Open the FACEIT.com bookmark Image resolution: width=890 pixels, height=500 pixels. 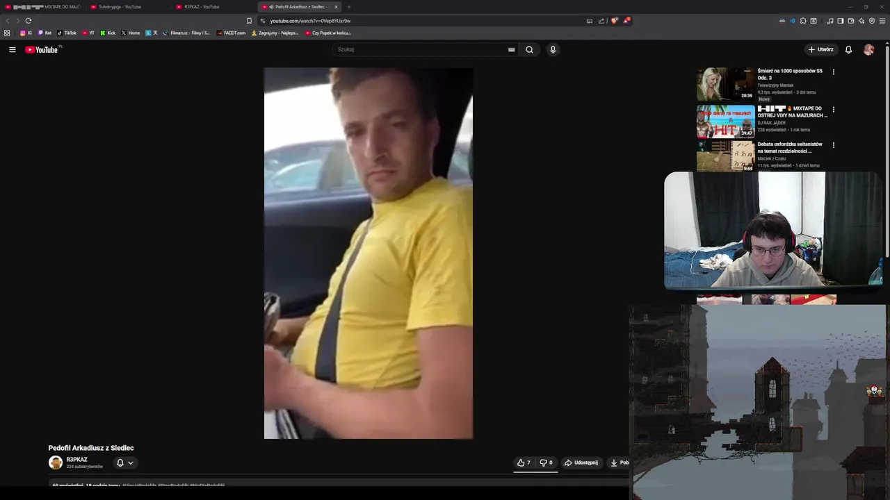point(231,33)
